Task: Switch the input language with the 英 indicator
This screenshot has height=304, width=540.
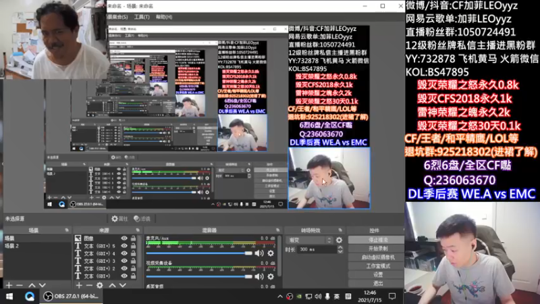Action: [x=336, y=297]
